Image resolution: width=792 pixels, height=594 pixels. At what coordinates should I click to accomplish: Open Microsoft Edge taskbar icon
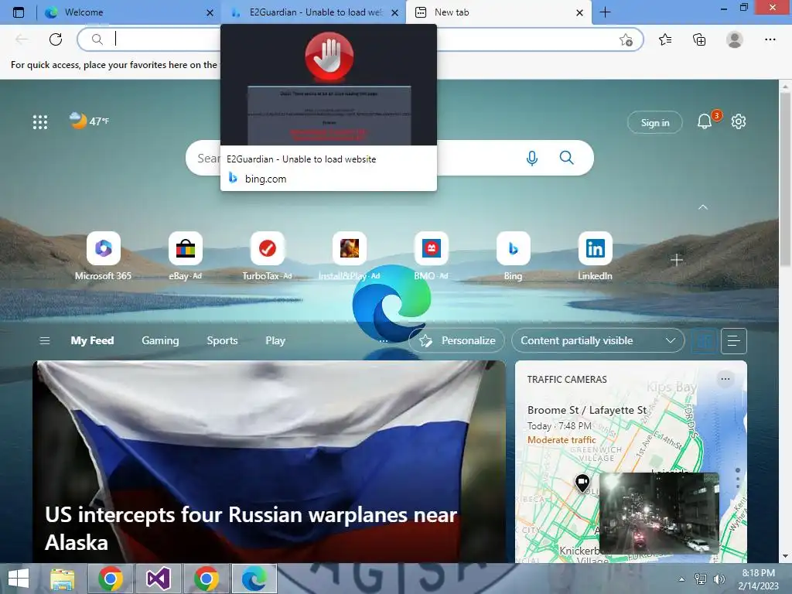[254, 579]
